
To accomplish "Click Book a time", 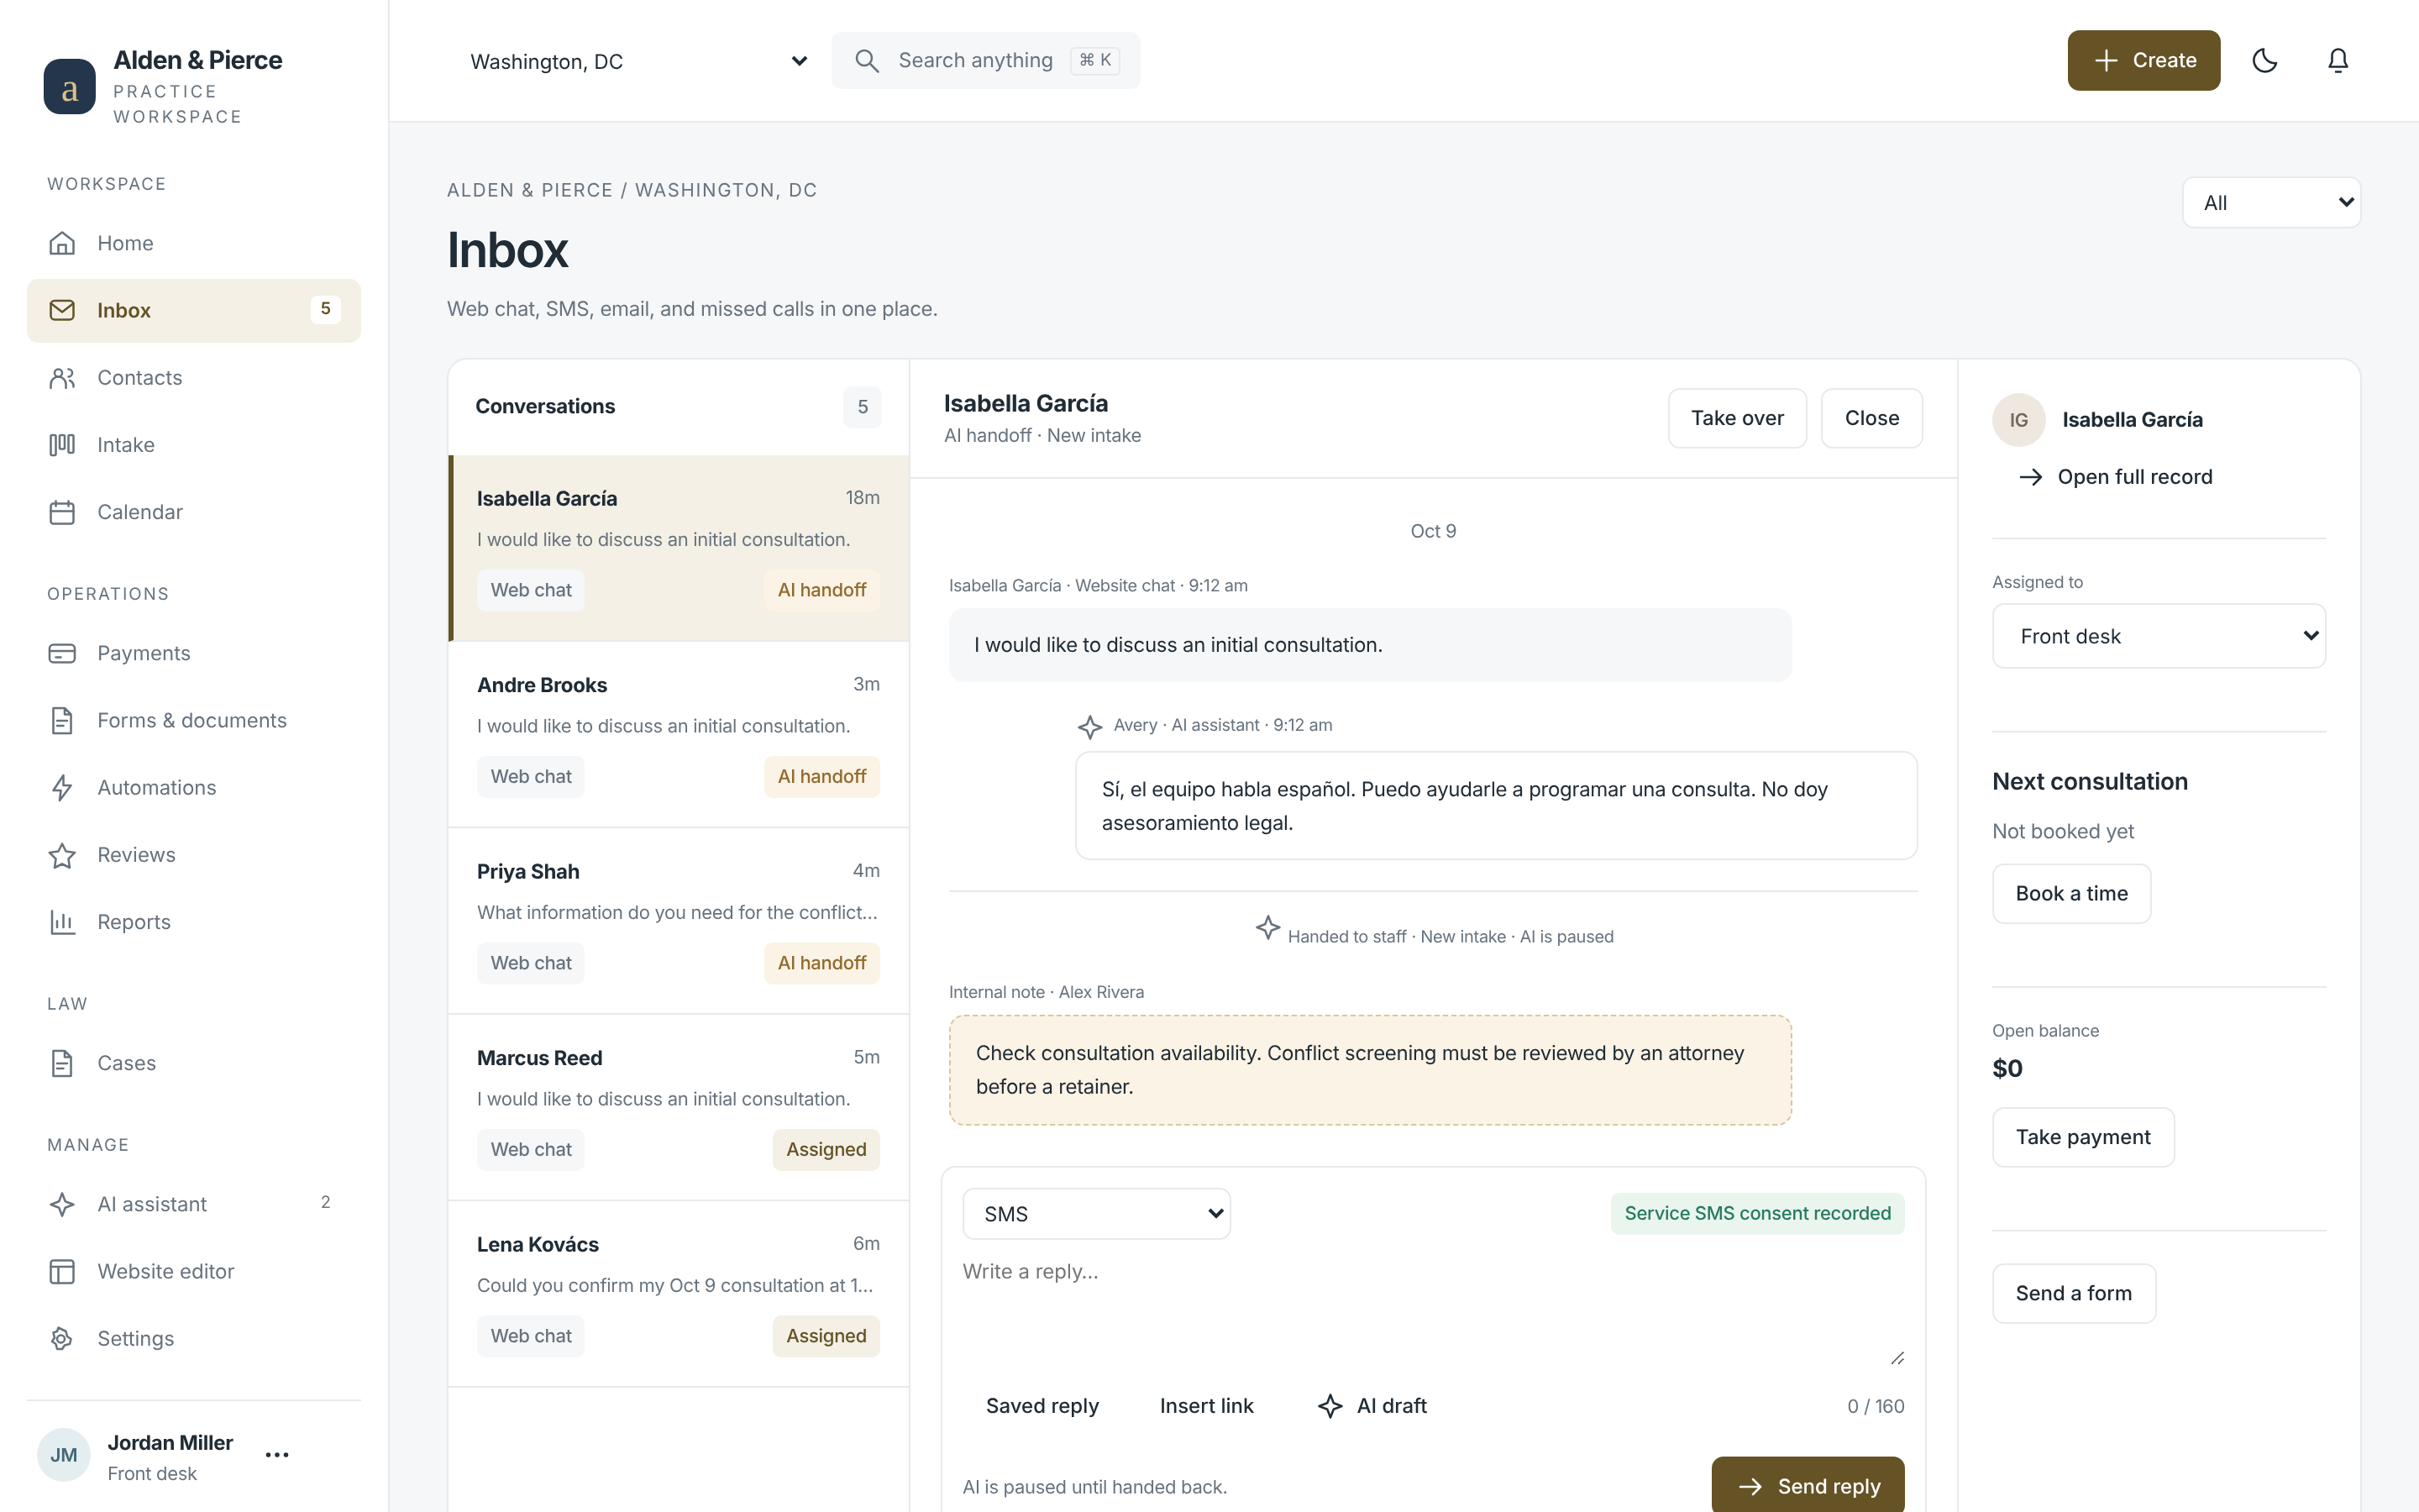I will (x=2071, y=893).
